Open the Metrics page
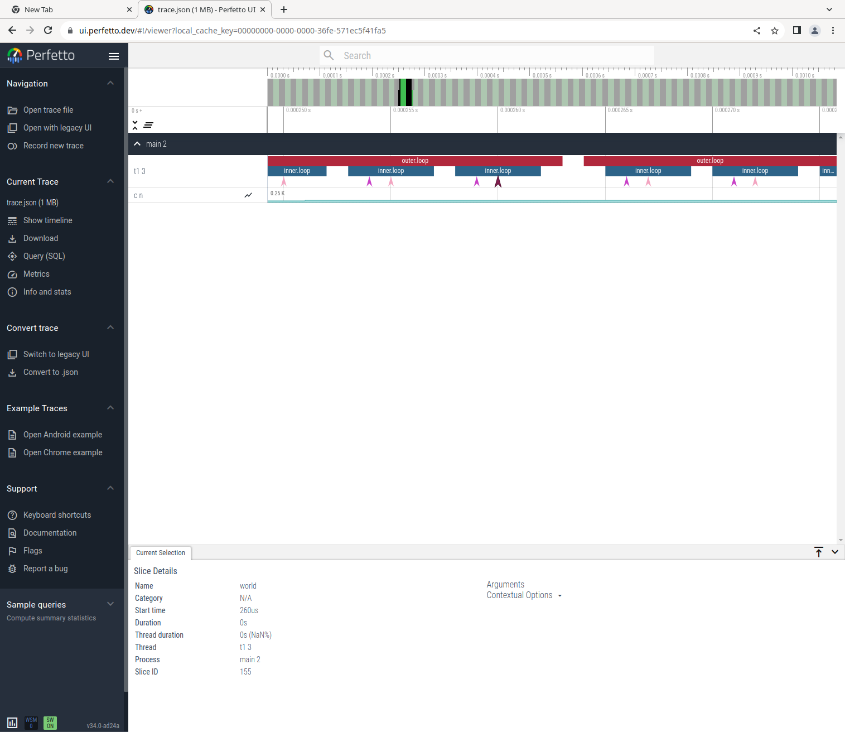Image resolution: width=845 pixels, height=732 pixels. (37, 274)
